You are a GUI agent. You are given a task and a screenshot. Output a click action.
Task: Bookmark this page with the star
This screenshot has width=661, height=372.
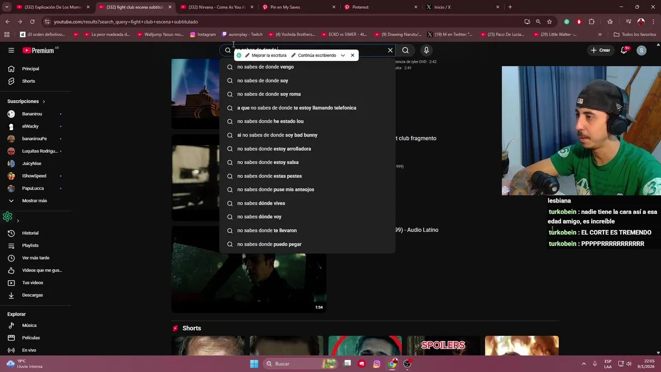pyautogui.click(x=549, y=22)
